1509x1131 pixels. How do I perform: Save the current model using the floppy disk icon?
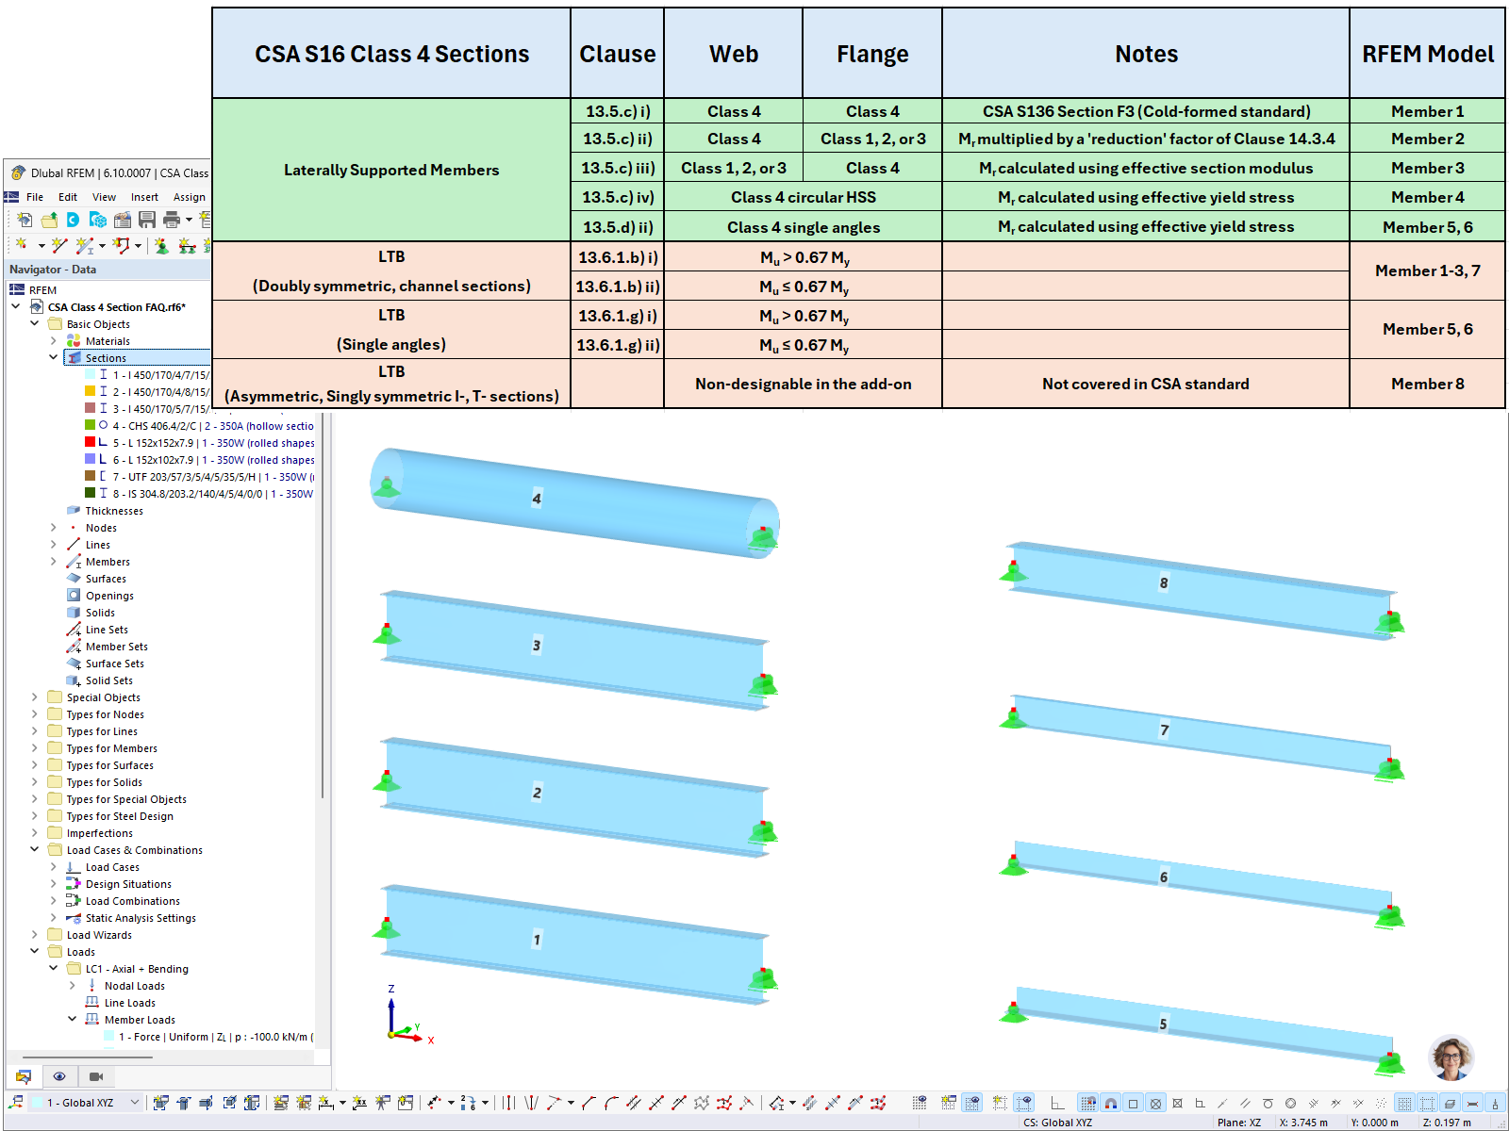[x=147, y=220]
